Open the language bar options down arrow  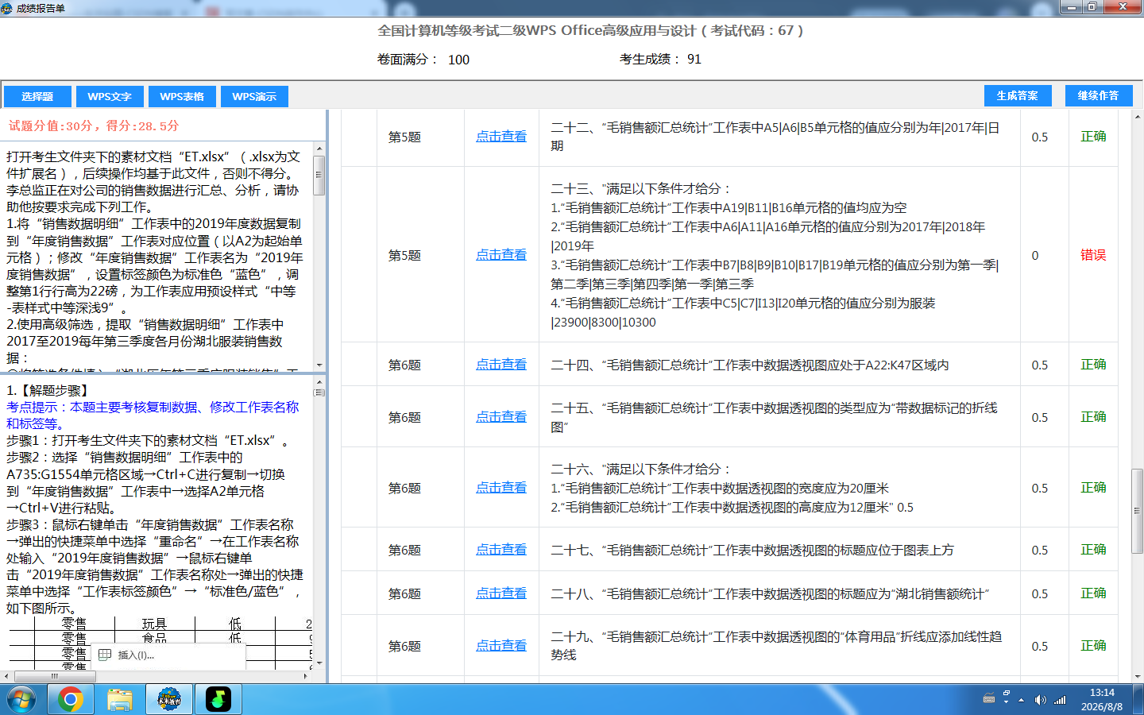tap(1007, 703)
